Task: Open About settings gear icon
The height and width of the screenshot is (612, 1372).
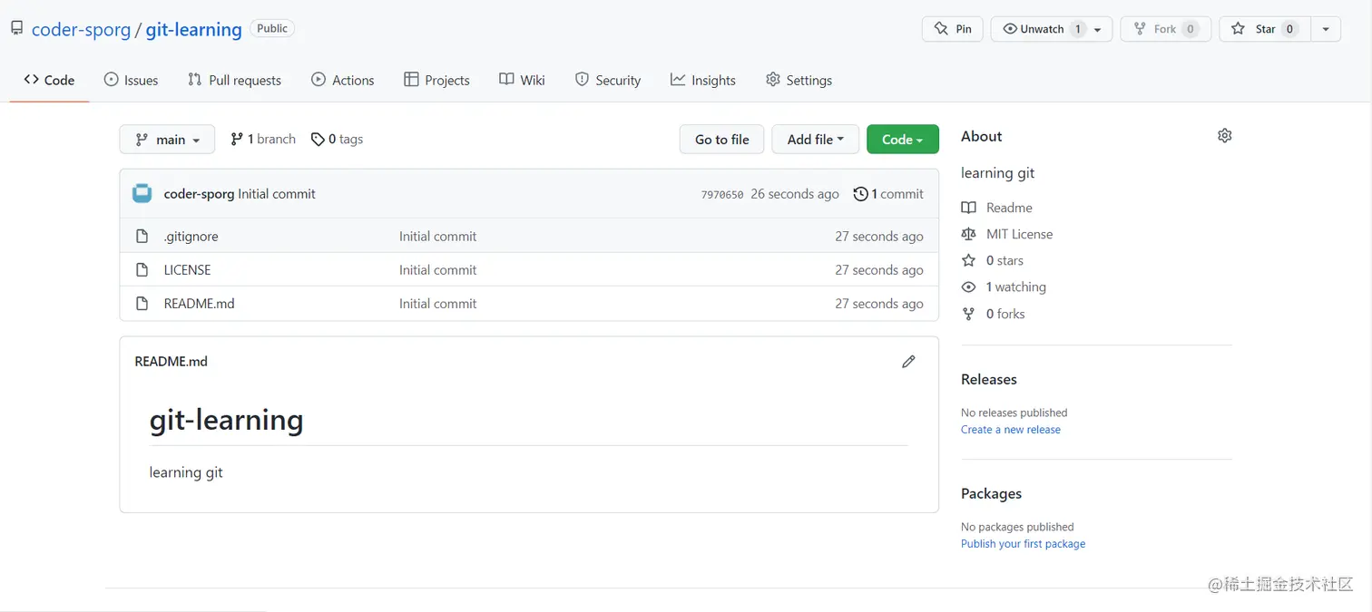Action: click(x=1224, y=136)
